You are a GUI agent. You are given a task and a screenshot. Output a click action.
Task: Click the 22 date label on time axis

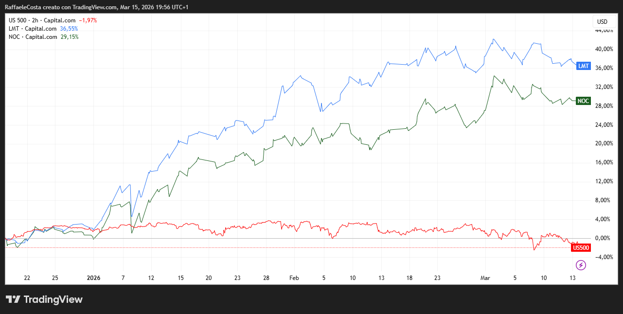click(27, 278)
